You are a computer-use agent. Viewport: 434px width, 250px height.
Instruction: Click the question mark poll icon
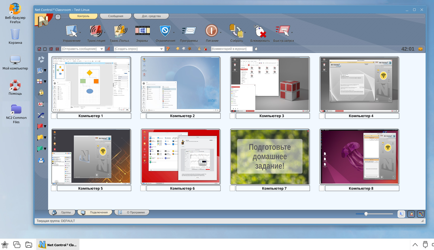[x=168, y=49]
